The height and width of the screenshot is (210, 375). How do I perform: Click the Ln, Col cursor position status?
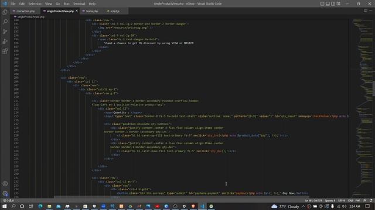(313, 201)
